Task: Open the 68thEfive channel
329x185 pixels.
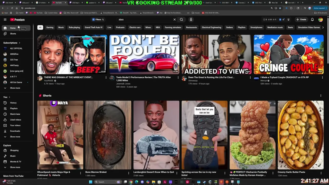Action: pos(16,54)
